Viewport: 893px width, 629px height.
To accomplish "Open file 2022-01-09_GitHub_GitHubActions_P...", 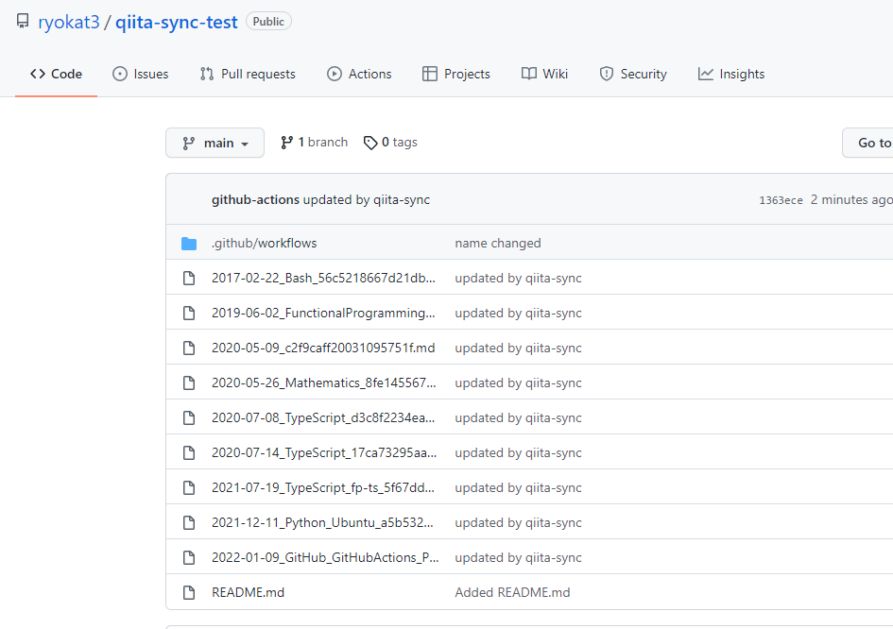I will click(325, 557).
